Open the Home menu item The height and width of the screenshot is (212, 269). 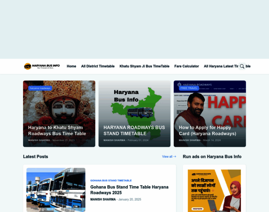coord(71,66)
